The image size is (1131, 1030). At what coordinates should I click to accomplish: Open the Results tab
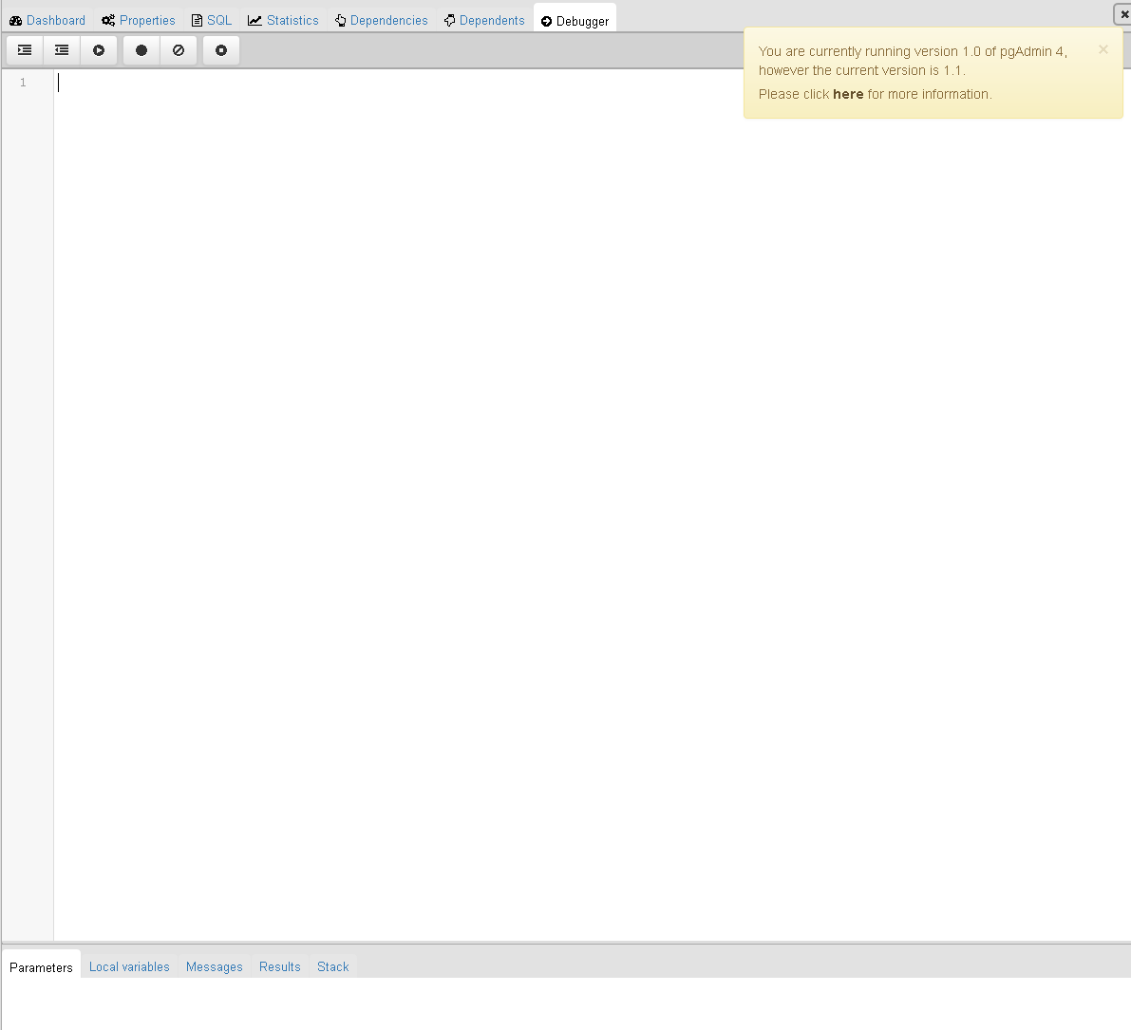(x=280, y=966)
